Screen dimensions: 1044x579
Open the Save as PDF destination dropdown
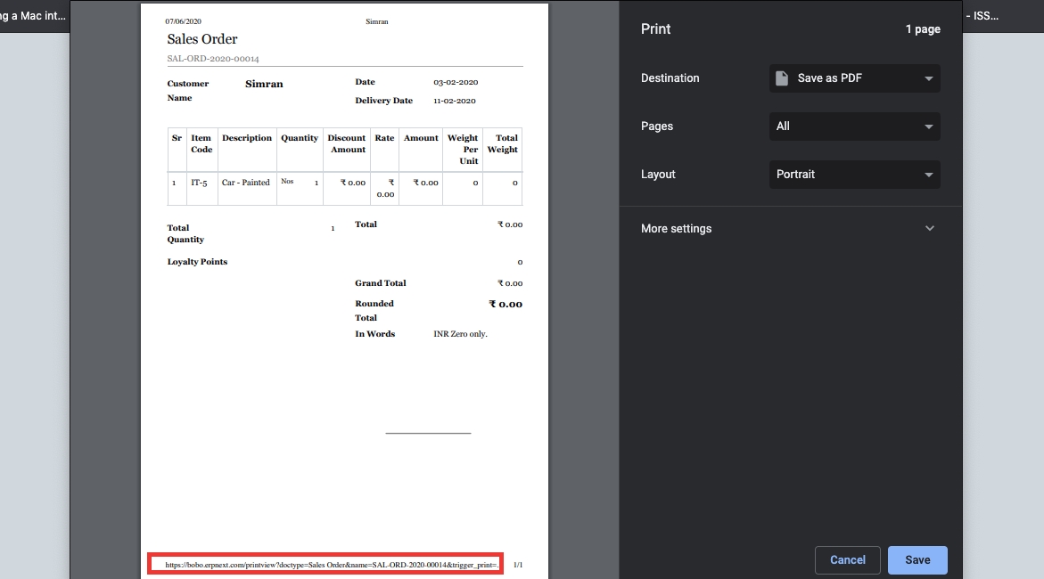pos(854,78)
